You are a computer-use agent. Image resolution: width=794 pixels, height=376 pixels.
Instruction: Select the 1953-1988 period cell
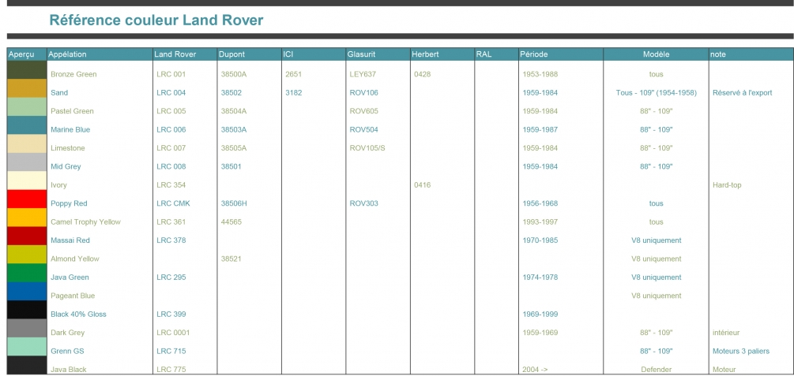tap(540, 74)
